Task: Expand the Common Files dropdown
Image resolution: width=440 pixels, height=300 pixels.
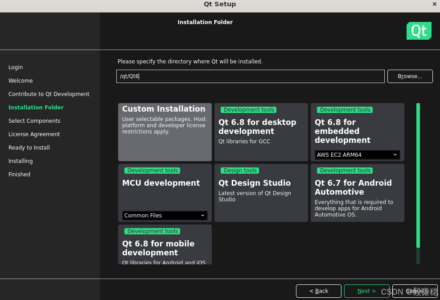Action: [x=165, y=216]
